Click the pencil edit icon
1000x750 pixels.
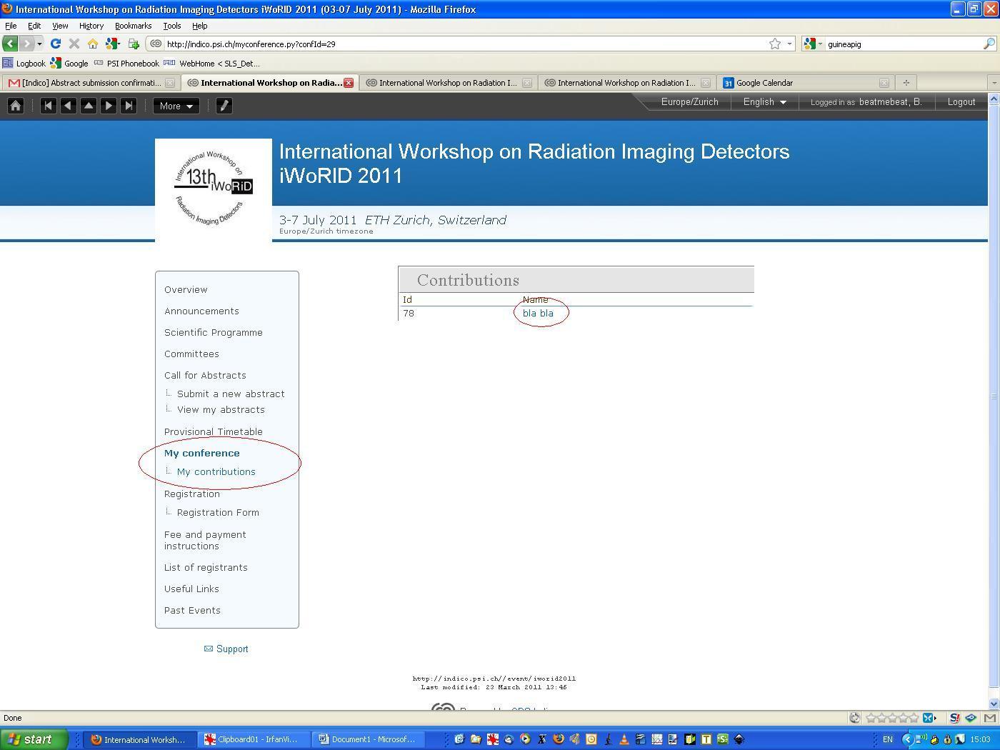(224, 106)
